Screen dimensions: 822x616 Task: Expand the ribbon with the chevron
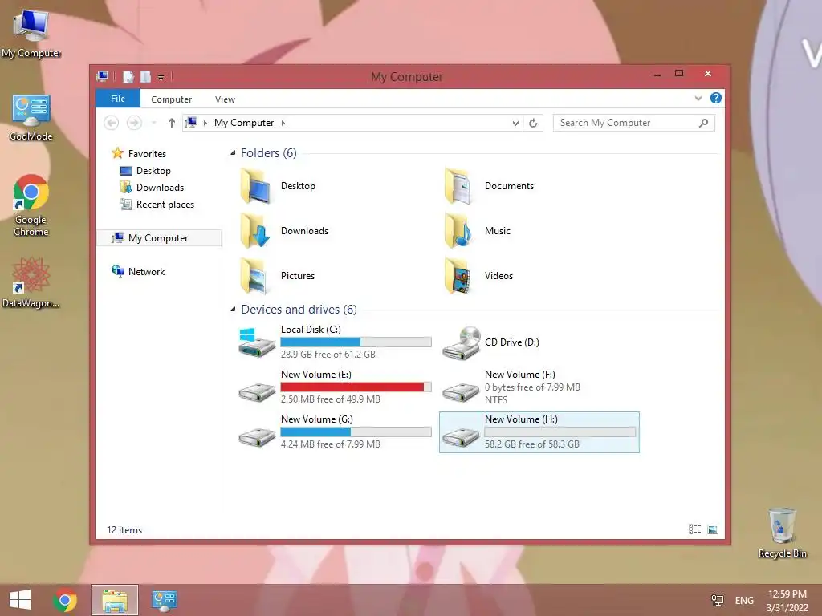tap(698, 99)
